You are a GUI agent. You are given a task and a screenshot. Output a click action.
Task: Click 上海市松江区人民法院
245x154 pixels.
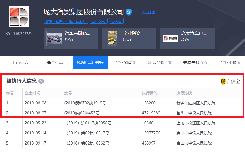(x=196, y=123)
